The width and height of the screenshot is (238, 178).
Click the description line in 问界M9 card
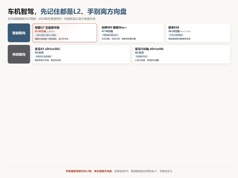click(x=119, y=39)
